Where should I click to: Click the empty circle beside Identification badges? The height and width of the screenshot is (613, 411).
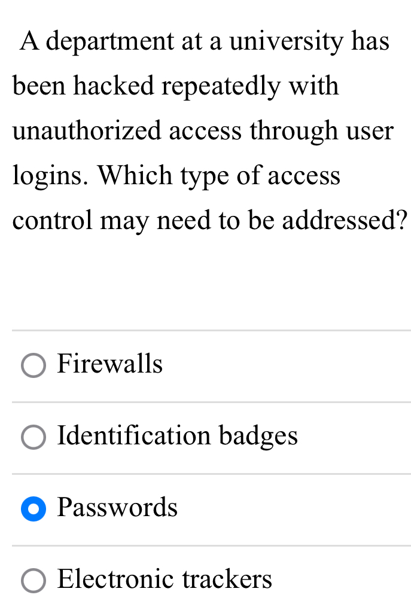click(34, 437)
